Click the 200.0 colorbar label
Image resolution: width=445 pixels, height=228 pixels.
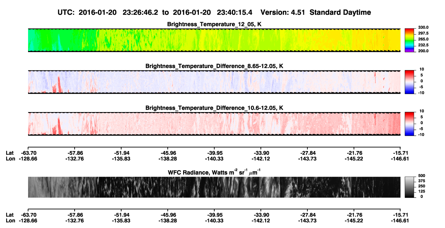[422, 51]
